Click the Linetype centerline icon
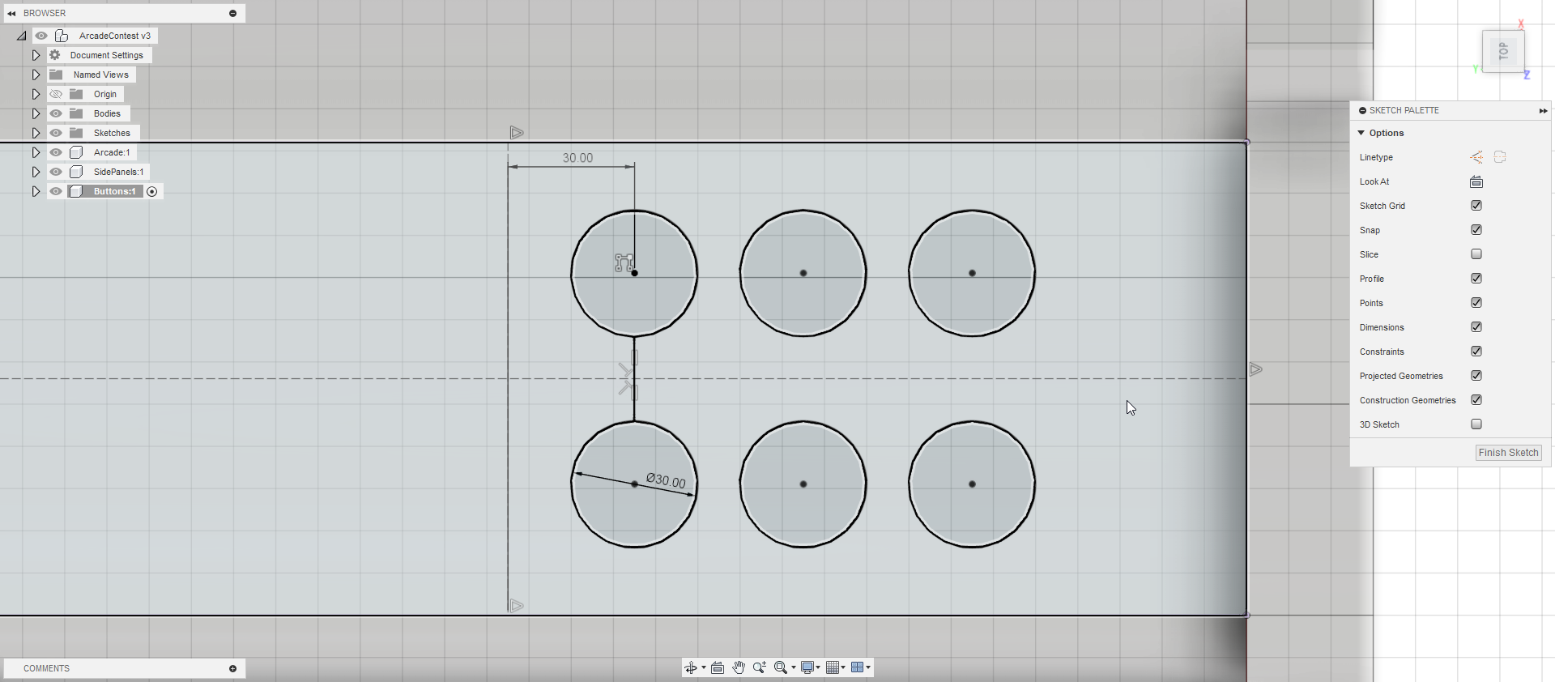 click(1500, 157)
